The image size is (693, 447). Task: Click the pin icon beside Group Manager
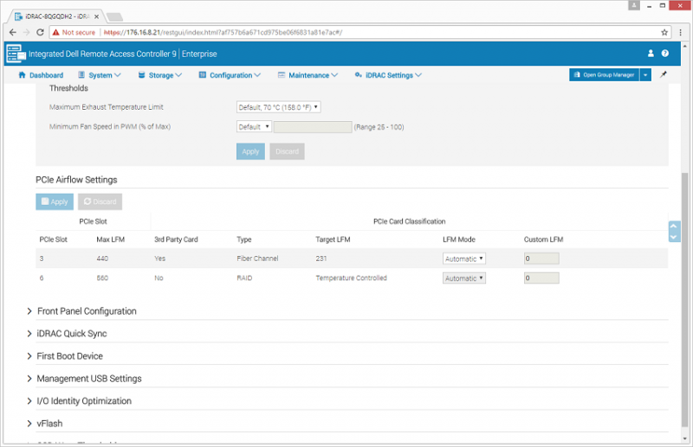click(664, 75)
